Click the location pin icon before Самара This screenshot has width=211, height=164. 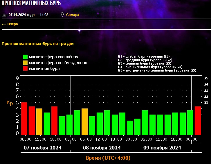[x=62, y=15]
